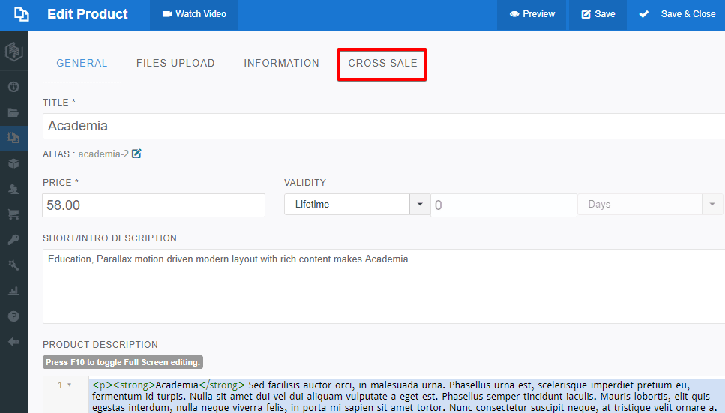The image size is (725, 413).
Task: Open the Days unit dropdown
Action: pos(711,205)
